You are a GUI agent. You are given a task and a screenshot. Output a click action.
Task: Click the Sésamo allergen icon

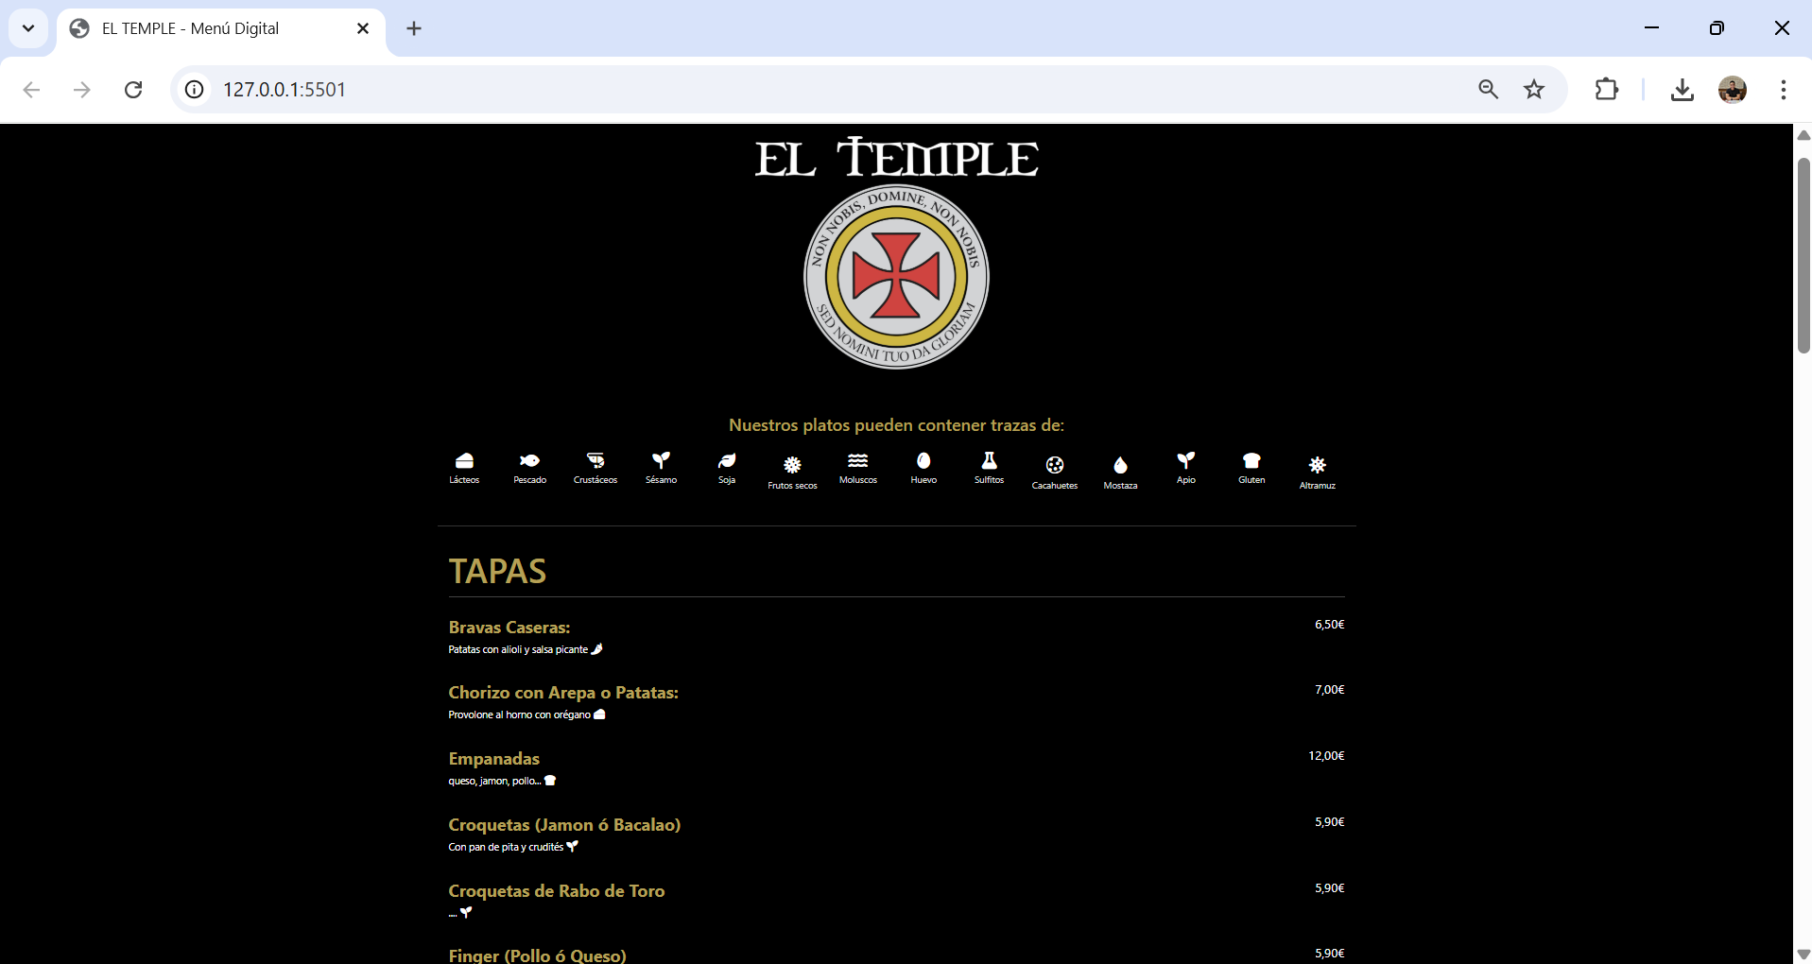(661, 460)
